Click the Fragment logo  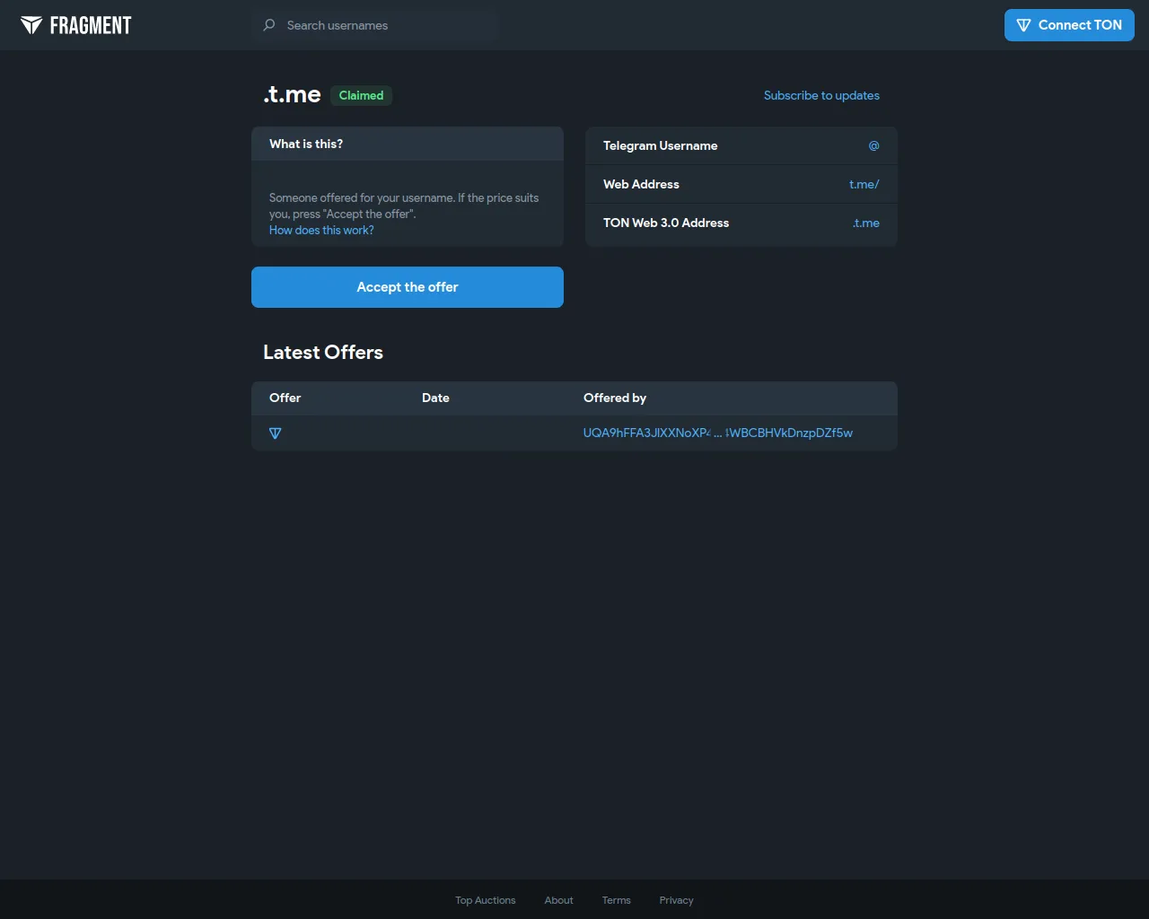pyautogui.click(x=76, y=25)
